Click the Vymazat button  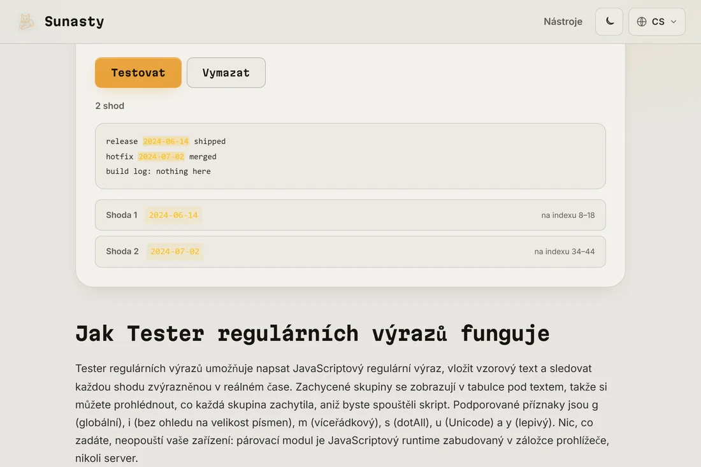226,73
